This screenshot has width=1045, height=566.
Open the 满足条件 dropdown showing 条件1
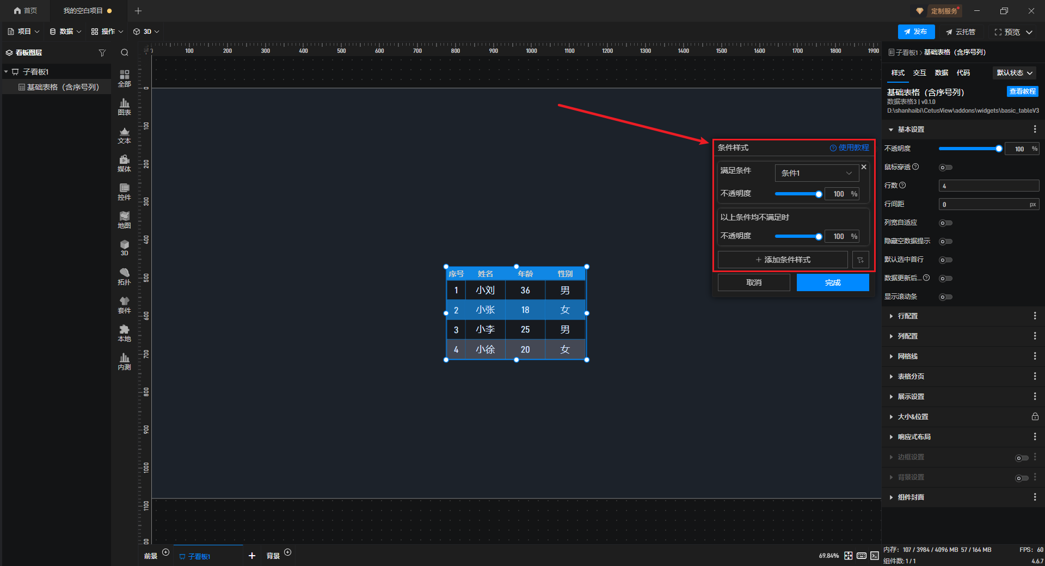pyautogui.click(x=816, y=173)
